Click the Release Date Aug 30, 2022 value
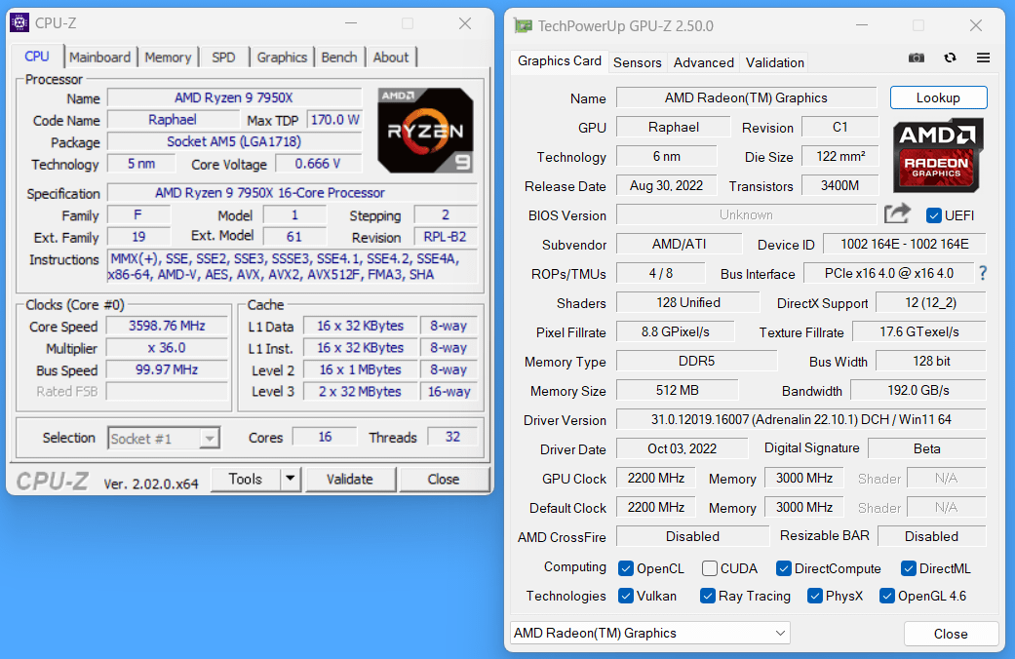The width and height of the screenshot is (1015, 659). click(666, 186)
